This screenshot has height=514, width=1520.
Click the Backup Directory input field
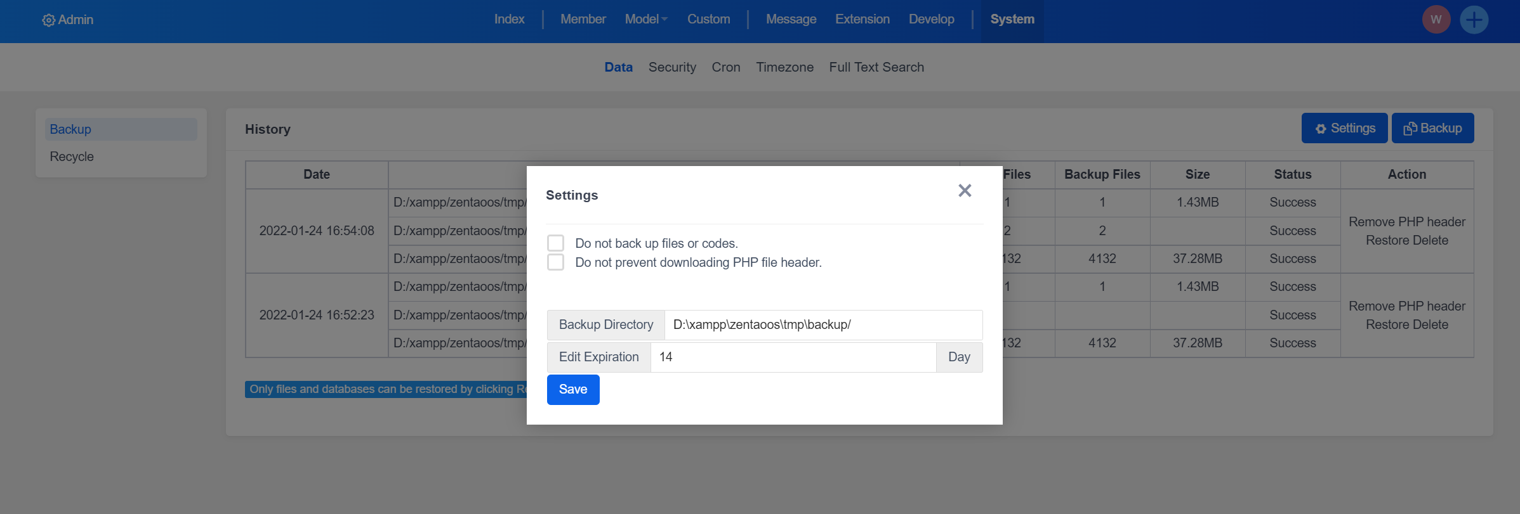pos(823,325)
